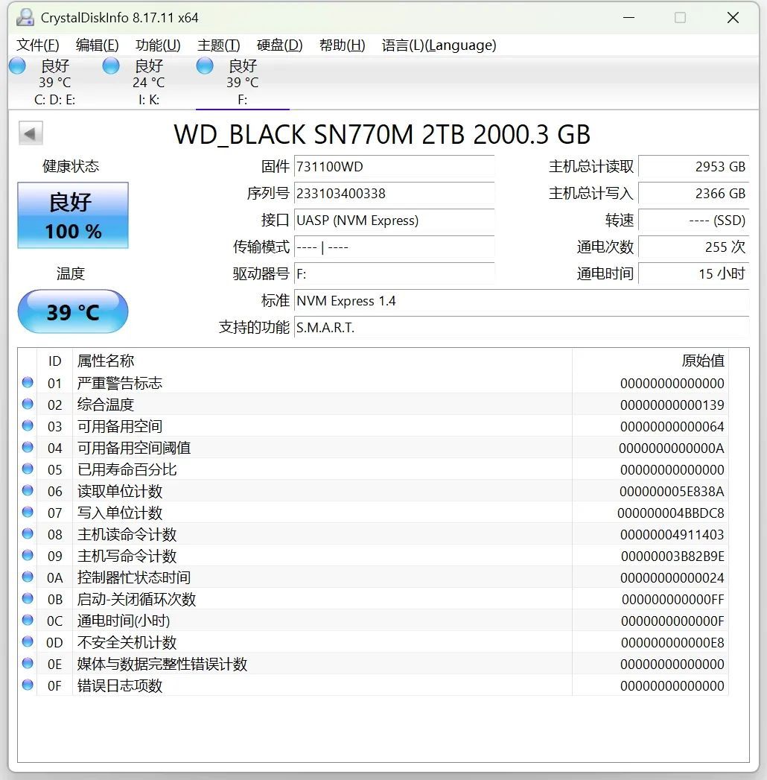Viewport: 767px width, 780px height.
Task: Select raw value 000000000000FF
Action: [673, 600]
